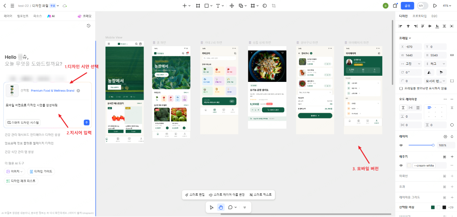Flip vertically icon in frame section
The width and height of the screenshot is (457, 217).
(441, 72)
